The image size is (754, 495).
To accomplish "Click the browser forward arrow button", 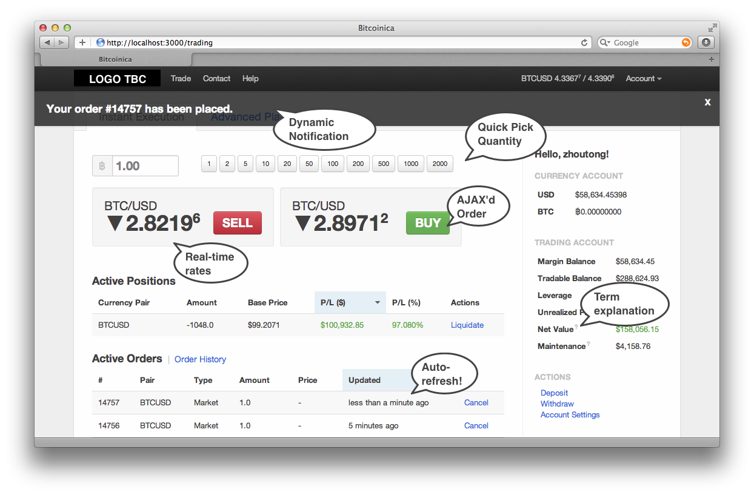I will (x=62, y=42).
